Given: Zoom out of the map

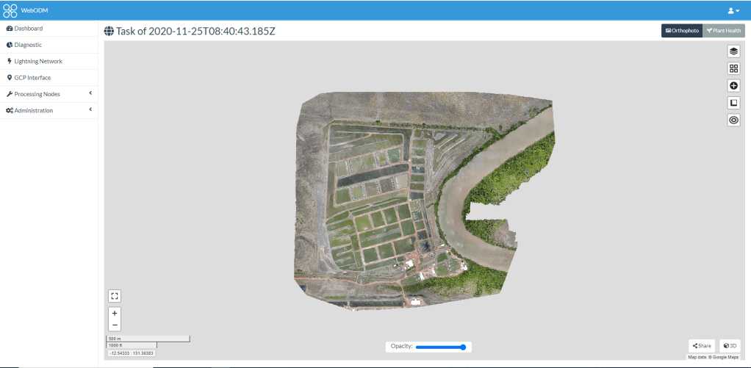Looking at the screenshot, I should pos(115,325).
